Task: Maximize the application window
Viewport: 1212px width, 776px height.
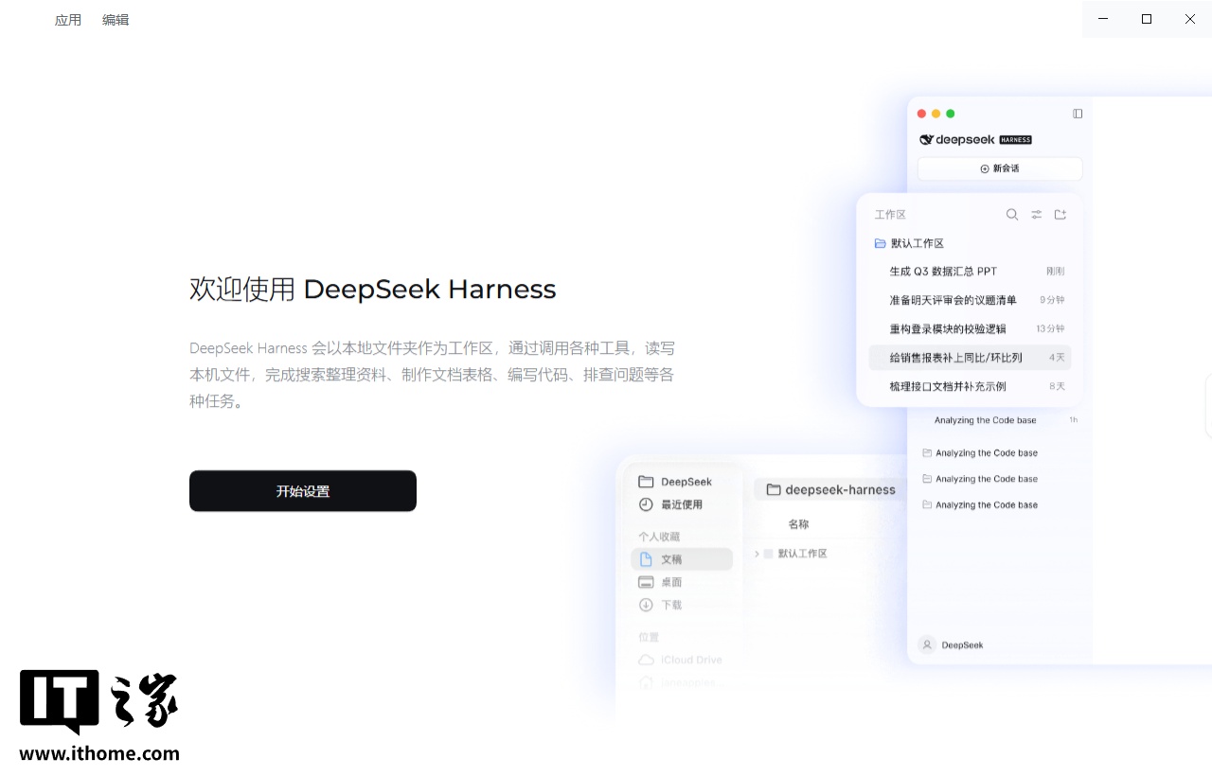Action: 1147,19
